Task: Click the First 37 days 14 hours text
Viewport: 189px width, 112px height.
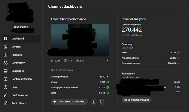Action: point(62,70)
